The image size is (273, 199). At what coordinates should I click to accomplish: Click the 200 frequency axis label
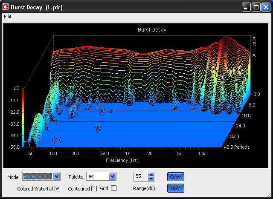click(x=75, y=153)
